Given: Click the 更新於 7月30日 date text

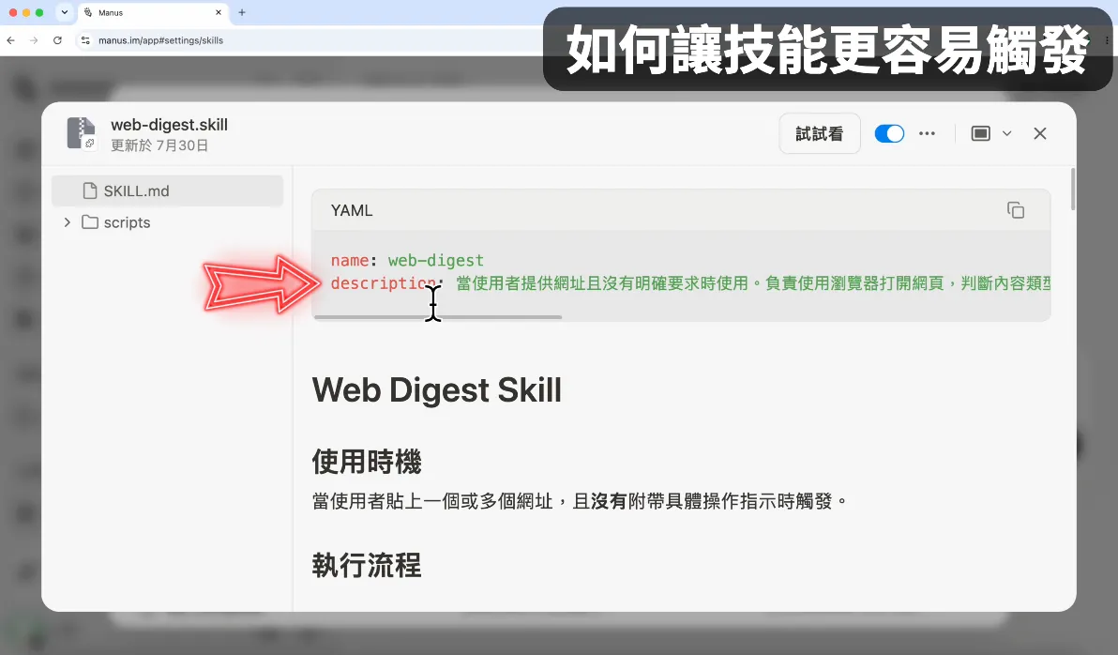Looking at the screenshot, I should pyautogui.click(x=159, y=145).
